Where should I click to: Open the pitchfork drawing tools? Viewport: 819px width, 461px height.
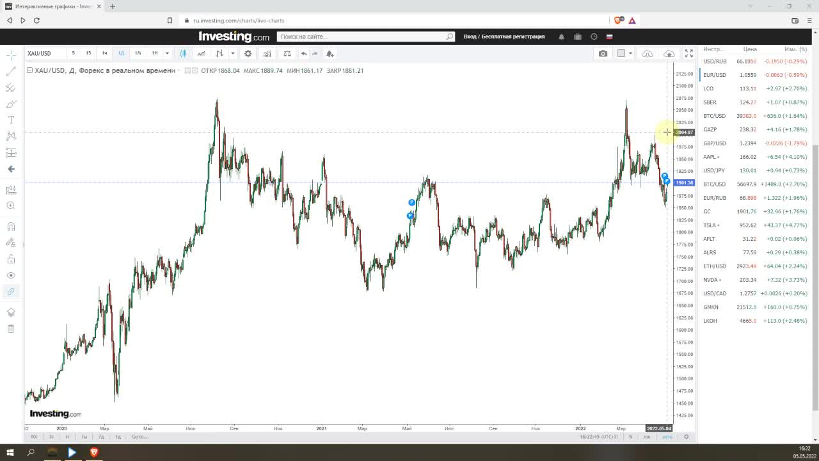coord(11,88)
